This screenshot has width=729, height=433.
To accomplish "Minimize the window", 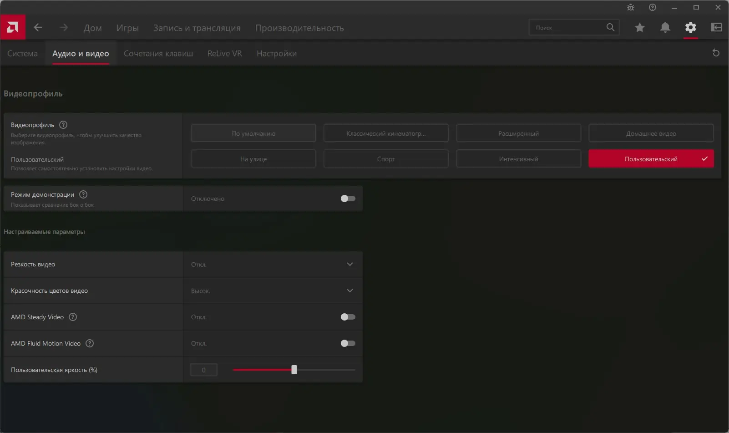I will pos(674,7).
